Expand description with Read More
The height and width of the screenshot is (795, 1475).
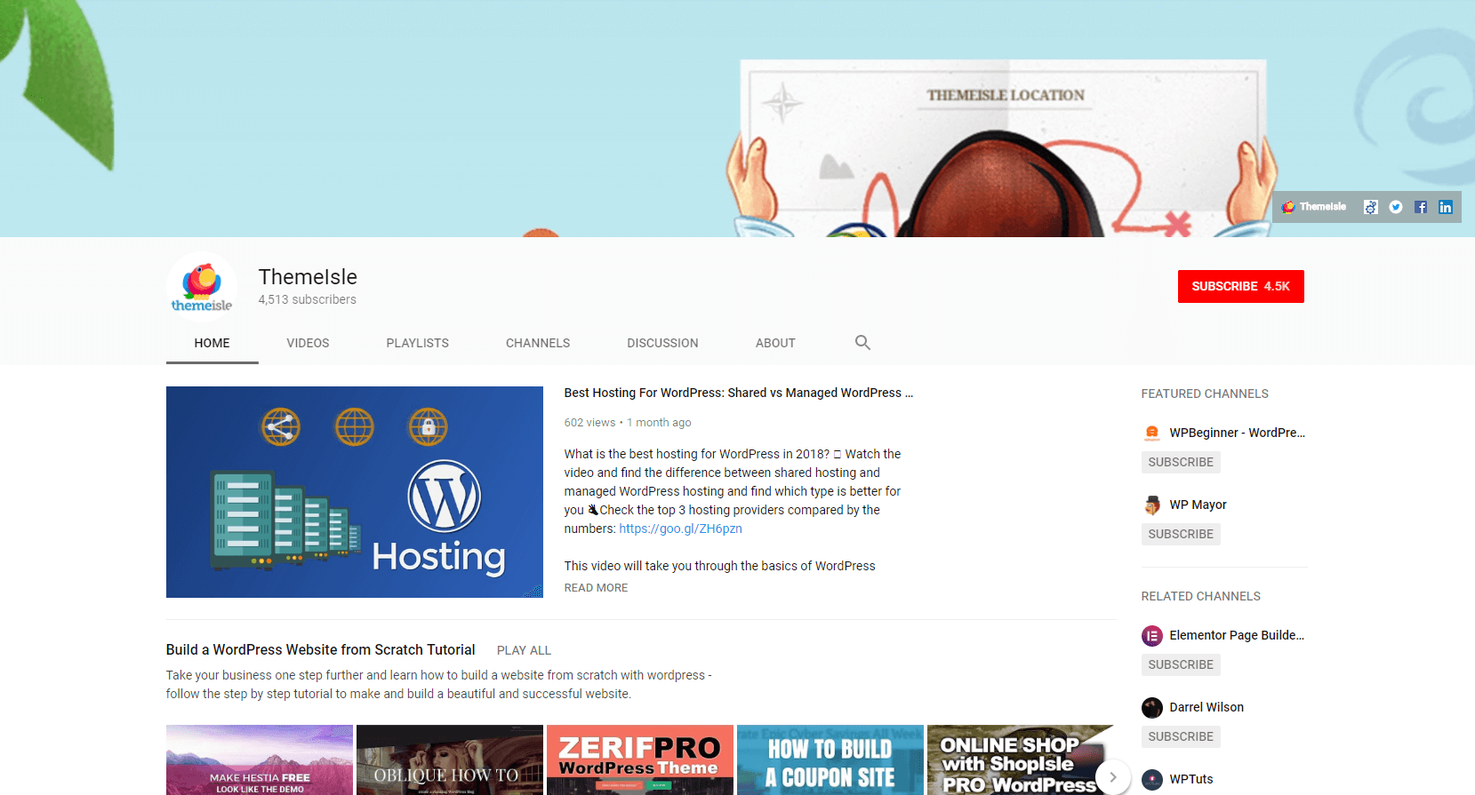[596, 588]
